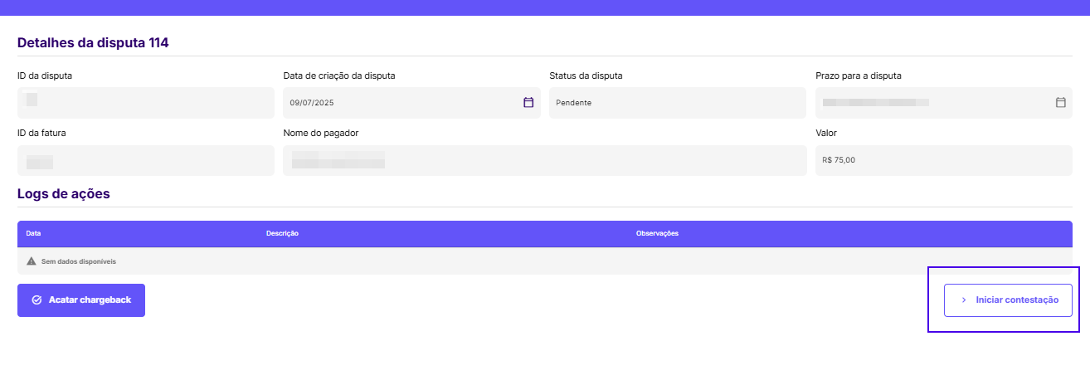Click the Descrição column header
The height and width of the screenshot is (380, 1090).
[x=282, y=233]
